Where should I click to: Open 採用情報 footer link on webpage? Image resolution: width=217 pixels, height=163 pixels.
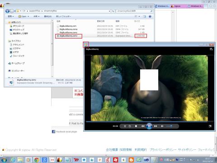126,150
